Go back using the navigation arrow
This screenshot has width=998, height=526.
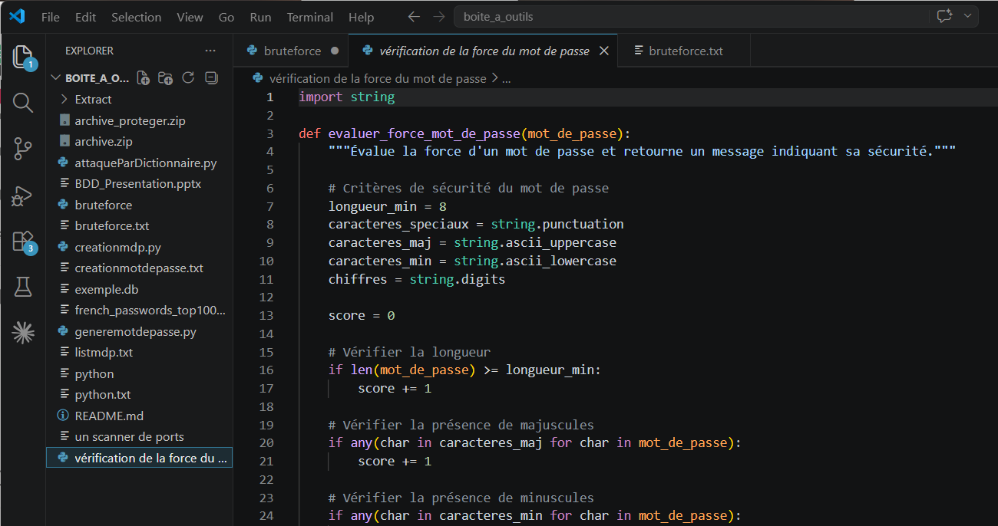point(414,16)
